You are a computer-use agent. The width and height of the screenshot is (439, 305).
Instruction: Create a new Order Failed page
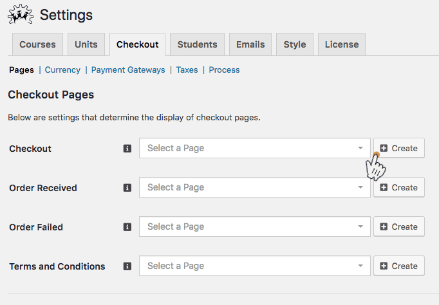click(x=399, y=226)
